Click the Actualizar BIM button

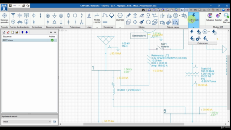(210, 17)
